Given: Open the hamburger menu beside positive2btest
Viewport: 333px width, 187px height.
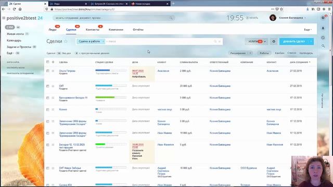Looking at the screenshot, I should 4,18.
